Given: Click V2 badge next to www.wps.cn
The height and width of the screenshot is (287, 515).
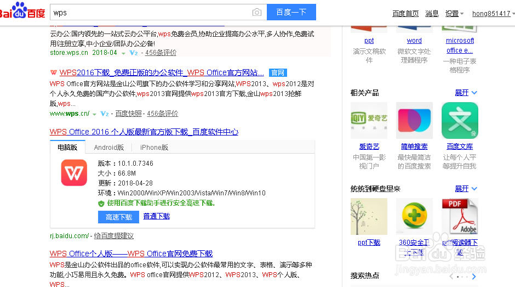Looking at the screenshot, I should 105,114.
